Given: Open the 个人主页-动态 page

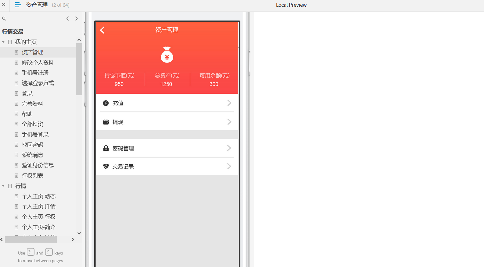Looking at the screenshot, I should pyautogui.click(x=39, y=196).
